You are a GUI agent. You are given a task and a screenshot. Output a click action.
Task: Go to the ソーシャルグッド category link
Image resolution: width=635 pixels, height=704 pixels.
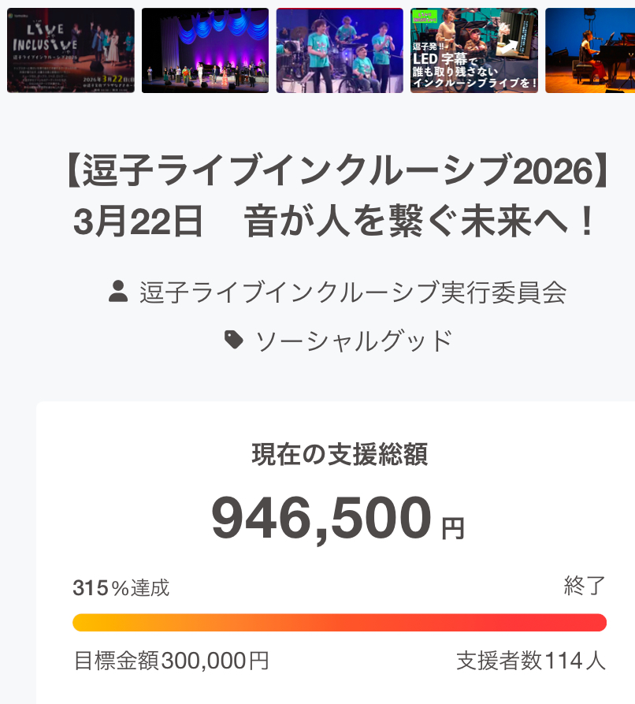[x=354, y=340]
